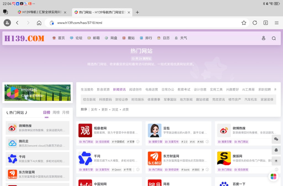Expand tags arrow on 搜狐网 card
The image size is (283, 186).
pos(276,170)
